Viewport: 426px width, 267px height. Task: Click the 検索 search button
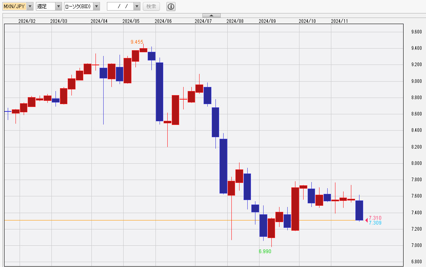151,6
